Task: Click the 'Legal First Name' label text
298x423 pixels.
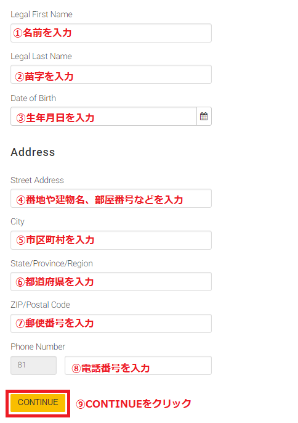Action: click(41, 14)
